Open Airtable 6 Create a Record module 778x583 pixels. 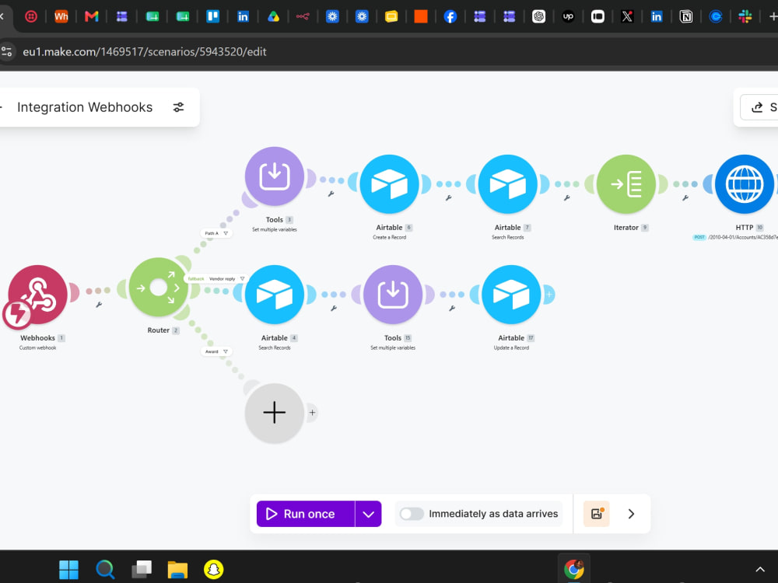pyautogui.click(x=390, y=184)
